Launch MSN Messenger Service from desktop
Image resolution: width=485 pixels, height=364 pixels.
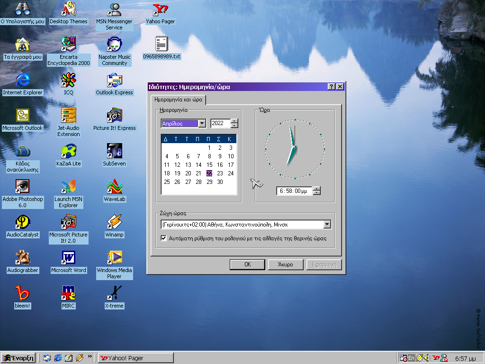(114, 9)
